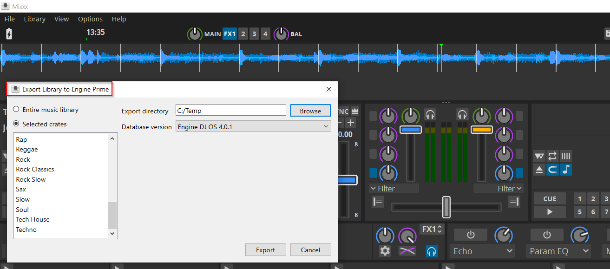Disable right channel Filter effect button
The width and height of the screenshot is (610, 269).
pos(519,173)
